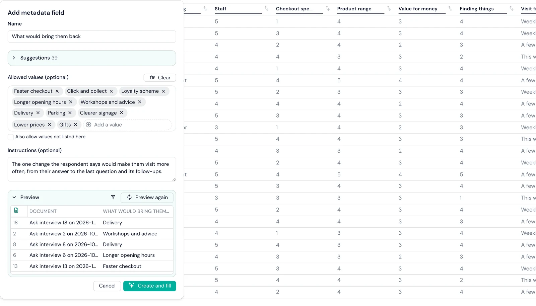This screenshot has height=306, width=536.
Task: Focus the Add a value field
Action: 127,125
